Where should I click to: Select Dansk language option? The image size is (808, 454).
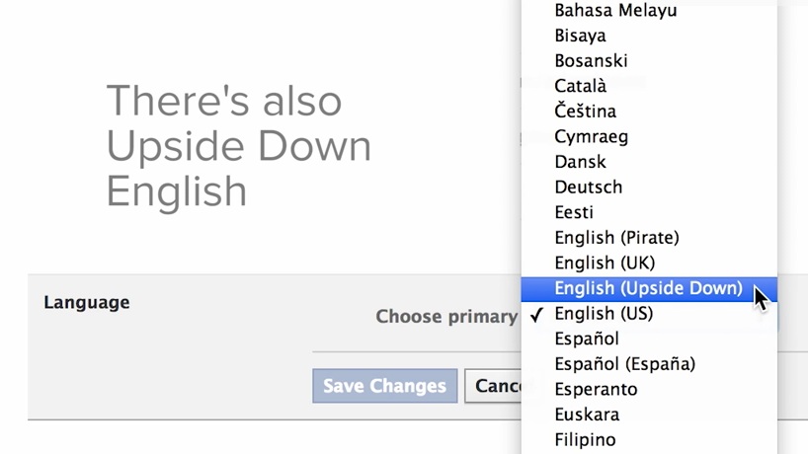tap(580, 162)
